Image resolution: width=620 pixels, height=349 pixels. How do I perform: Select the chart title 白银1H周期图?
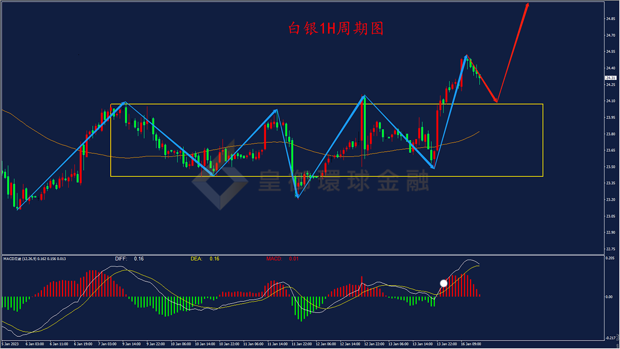[x=336, y=29]
